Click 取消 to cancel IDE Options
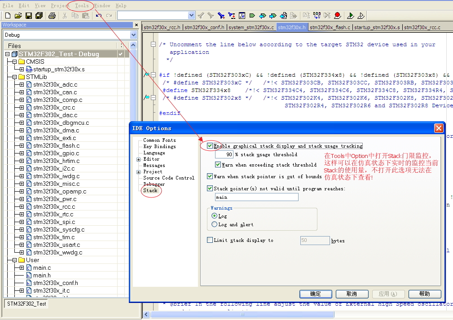The image size is (453, 320). click(x=352, y=294)
